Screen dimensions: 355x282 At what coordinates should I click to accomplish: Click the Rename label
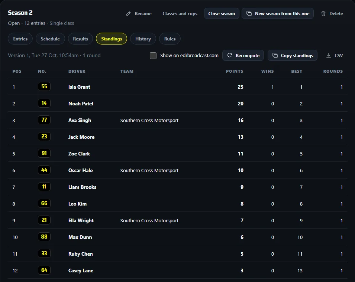(x=143, y=14)
